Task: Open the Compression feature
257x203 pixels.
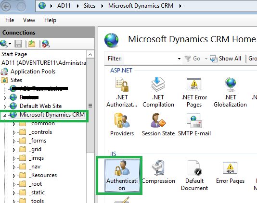Action: pyautogui.click(x=158, y=172)
